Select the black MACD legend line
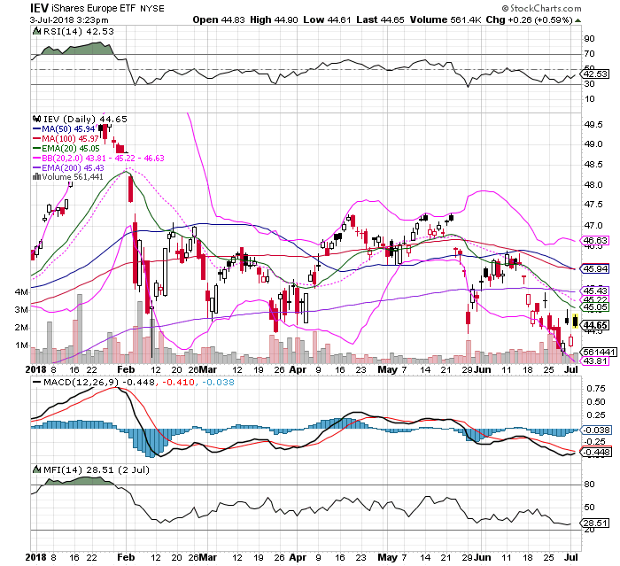Screen dimensions: 620x566 pyautogui.click(x=37, y=382)
